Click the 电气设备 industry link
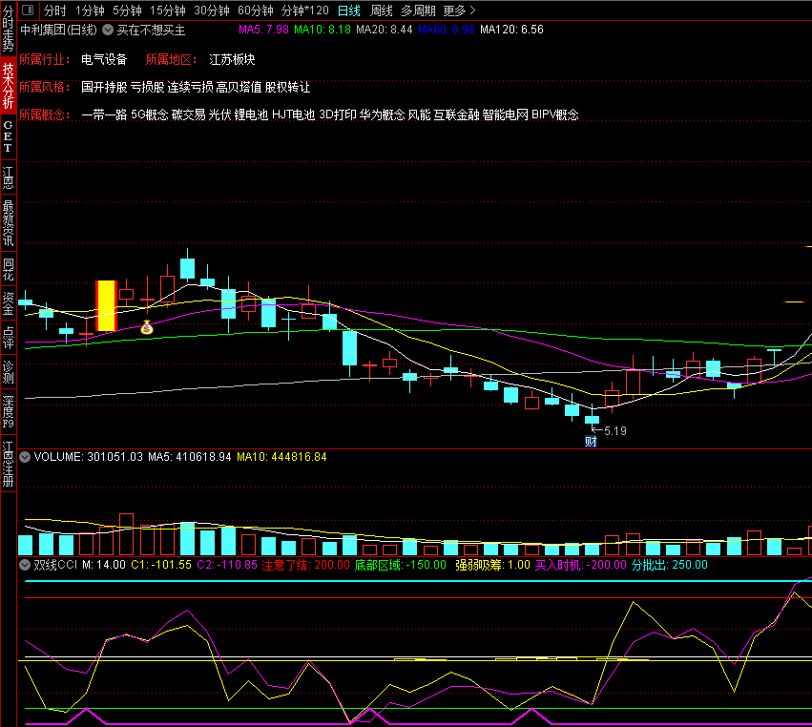The width and height of the screenshot is (812, 727). point(104,59)
